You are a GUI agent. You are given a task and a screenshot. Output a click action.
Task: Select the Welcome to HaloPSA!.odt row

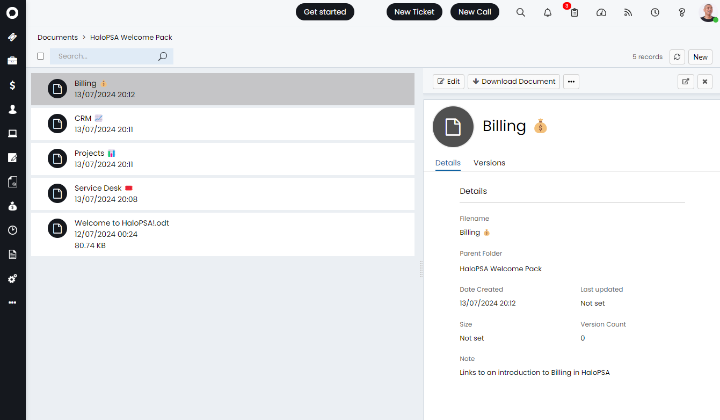[223, 234]
